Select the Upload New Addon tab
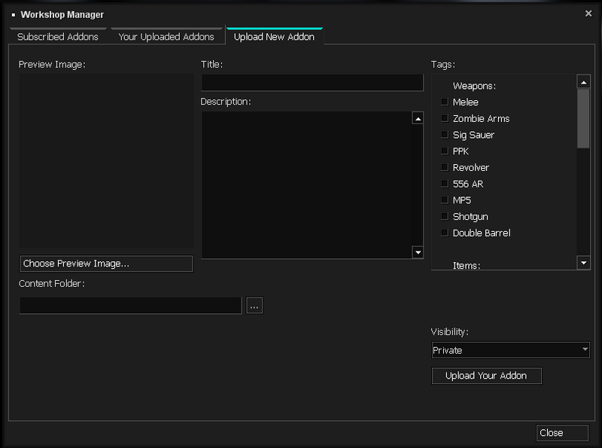Screen dimensions: 602x448 (274, 35)
